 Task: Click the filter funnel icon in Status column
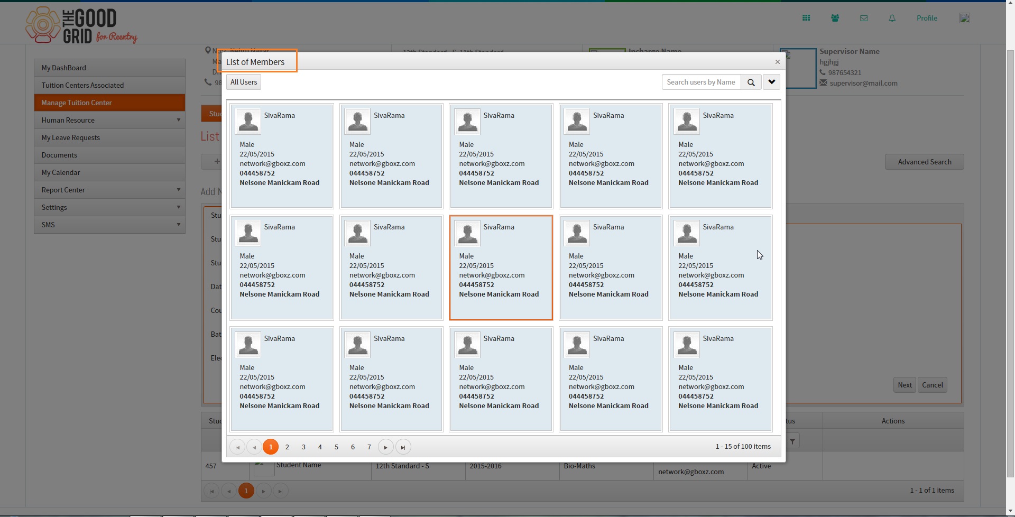792,441
